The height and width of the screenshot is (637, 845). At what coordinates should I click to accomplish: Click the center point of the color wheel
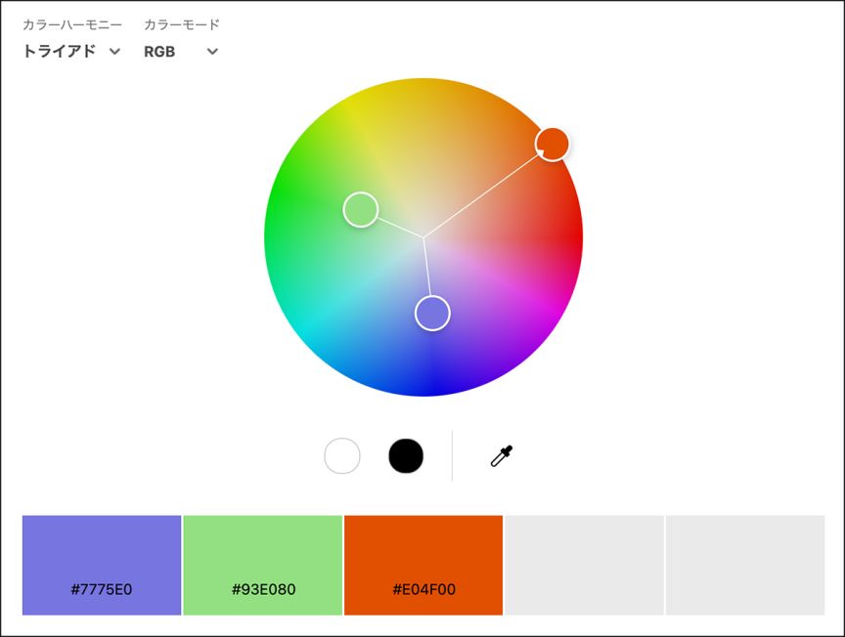click(x=423, y=237)
